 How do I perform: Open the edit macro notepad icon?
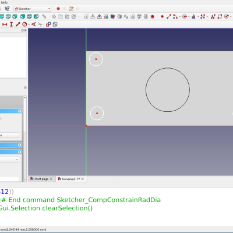[x=72, y=9]
